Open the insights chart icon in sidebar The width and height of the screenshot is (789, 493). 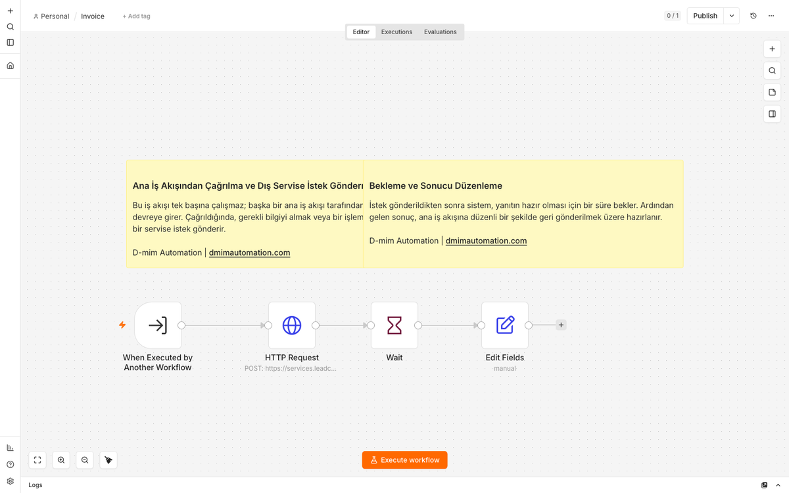click(x=10, y=448)
